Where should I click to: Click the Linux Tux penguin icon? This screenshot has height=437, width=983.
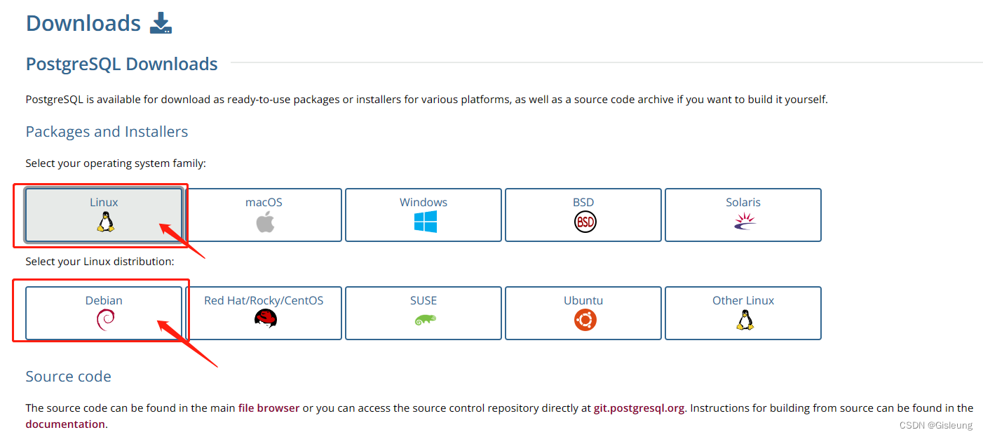tap(104, 222)
